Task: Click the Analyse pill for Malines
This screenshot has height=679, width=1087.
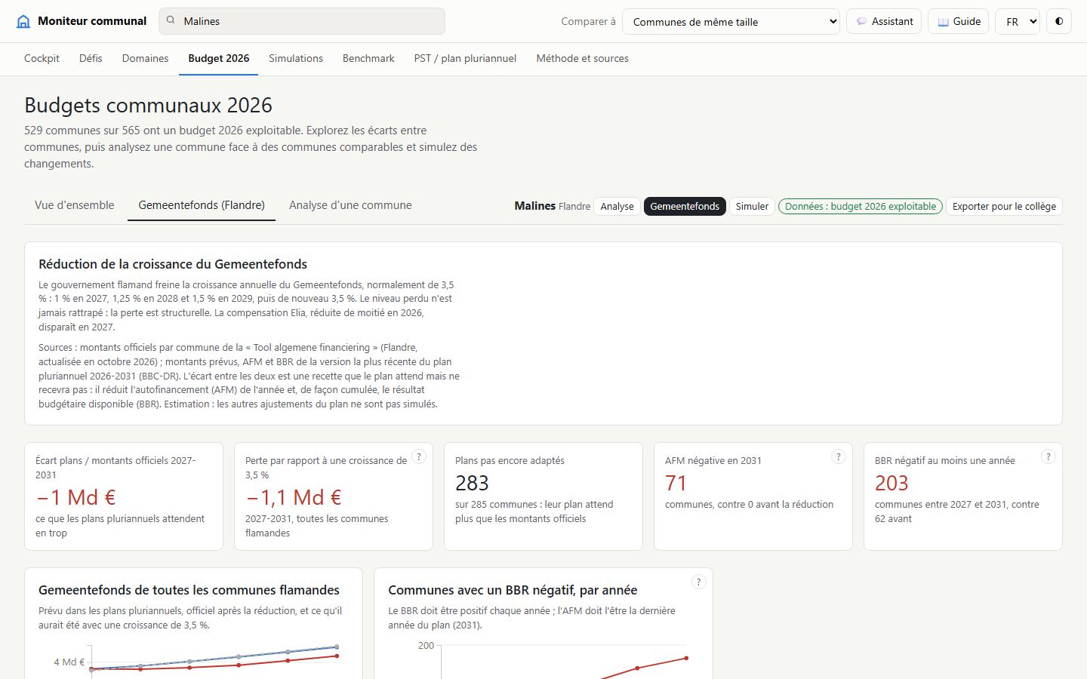Action: [617, 206]
